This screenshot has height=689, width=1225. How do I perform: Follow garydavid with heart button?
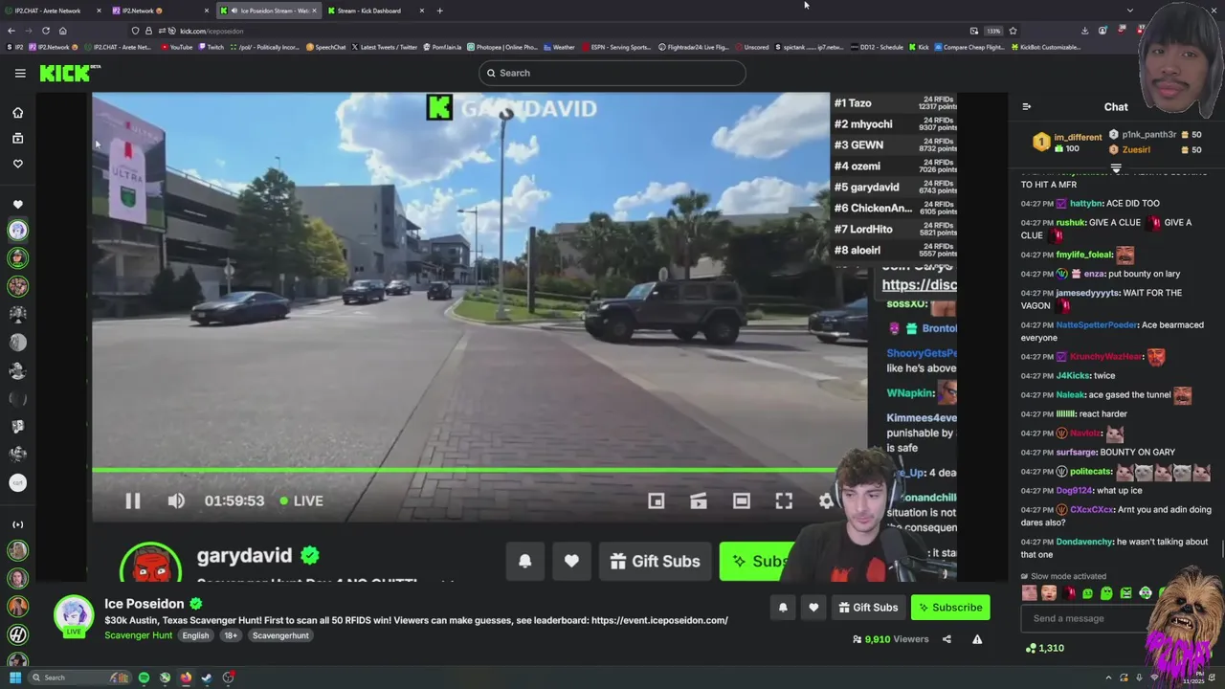tap(571, 562)
